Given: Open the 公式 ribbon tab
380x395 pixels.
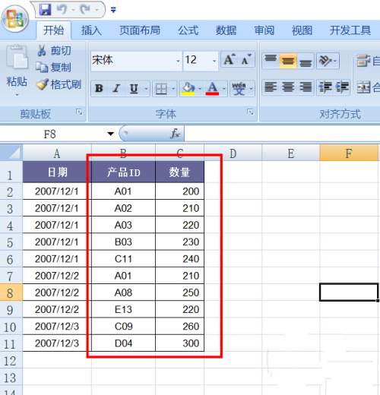Looking at the screenshot, I should [x=188, y=30].
